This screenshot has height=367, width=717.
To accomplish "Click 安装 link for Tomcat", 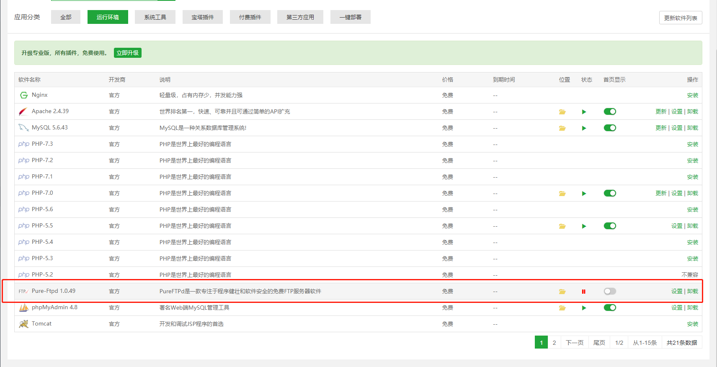I will click(x=693, y=324).
